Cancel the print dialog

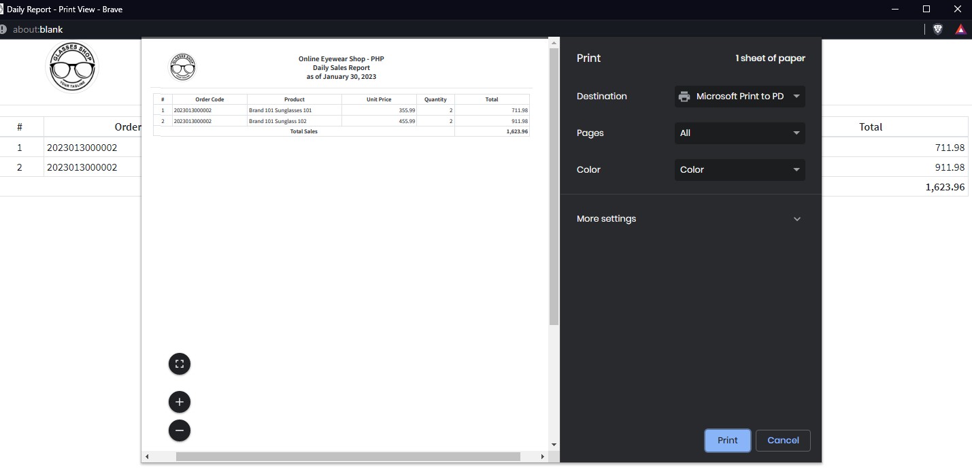(783, 441)
